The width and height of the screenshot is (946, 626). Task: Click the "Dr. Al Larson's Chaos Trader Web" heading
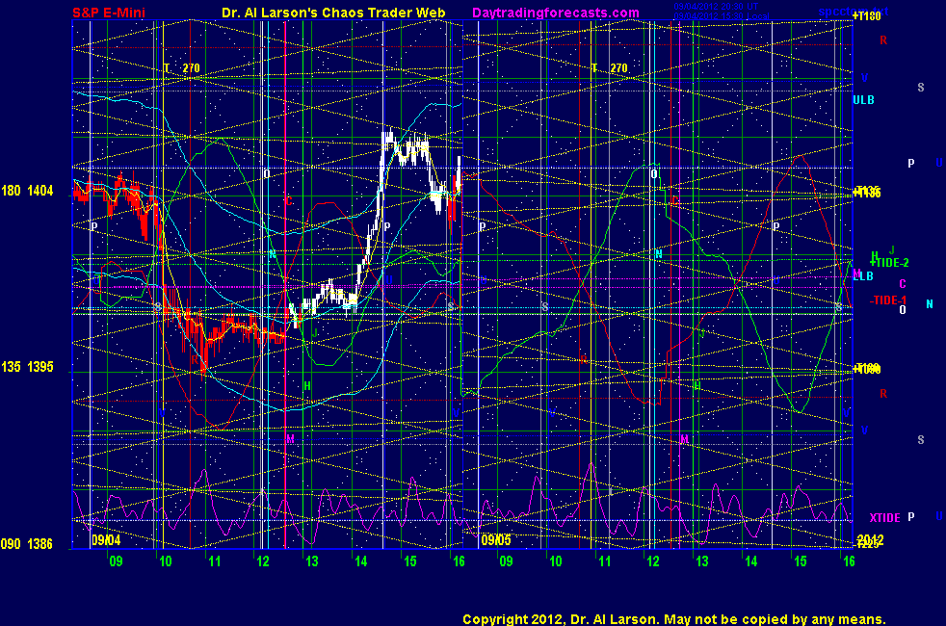[333, 13]
